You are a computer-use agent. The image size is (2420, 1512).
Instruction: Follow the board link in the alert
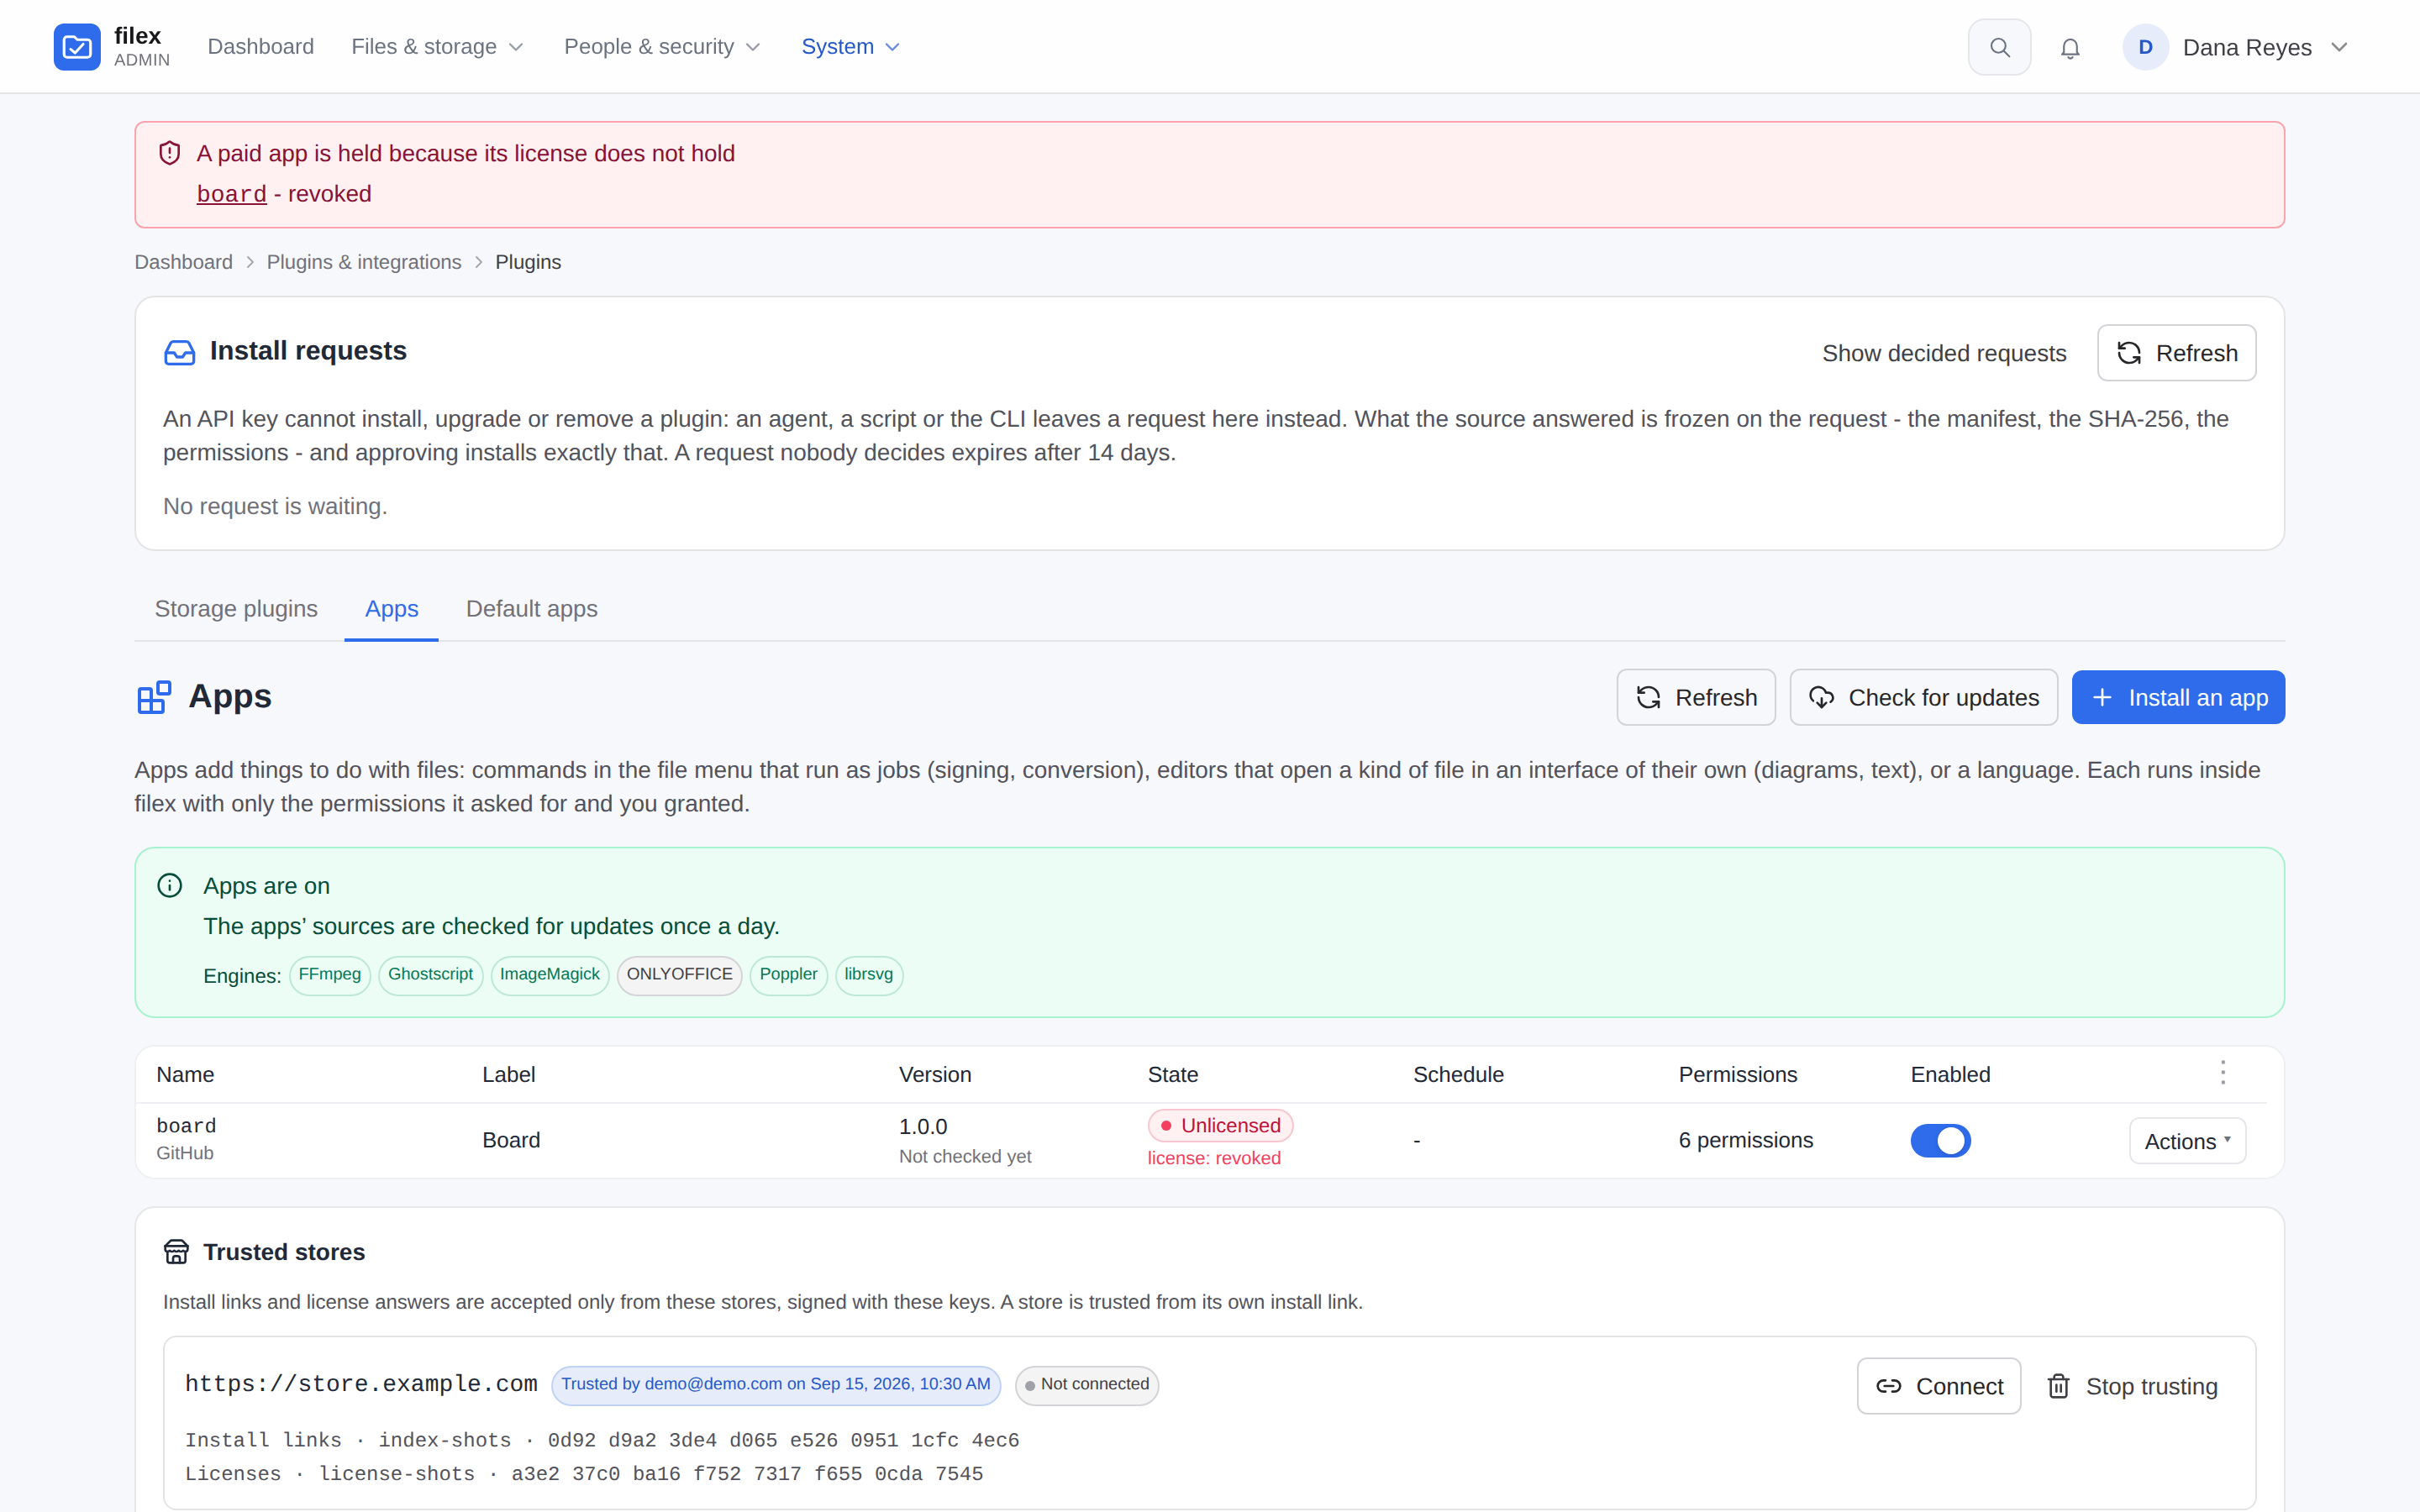click(x=231, y=194)
